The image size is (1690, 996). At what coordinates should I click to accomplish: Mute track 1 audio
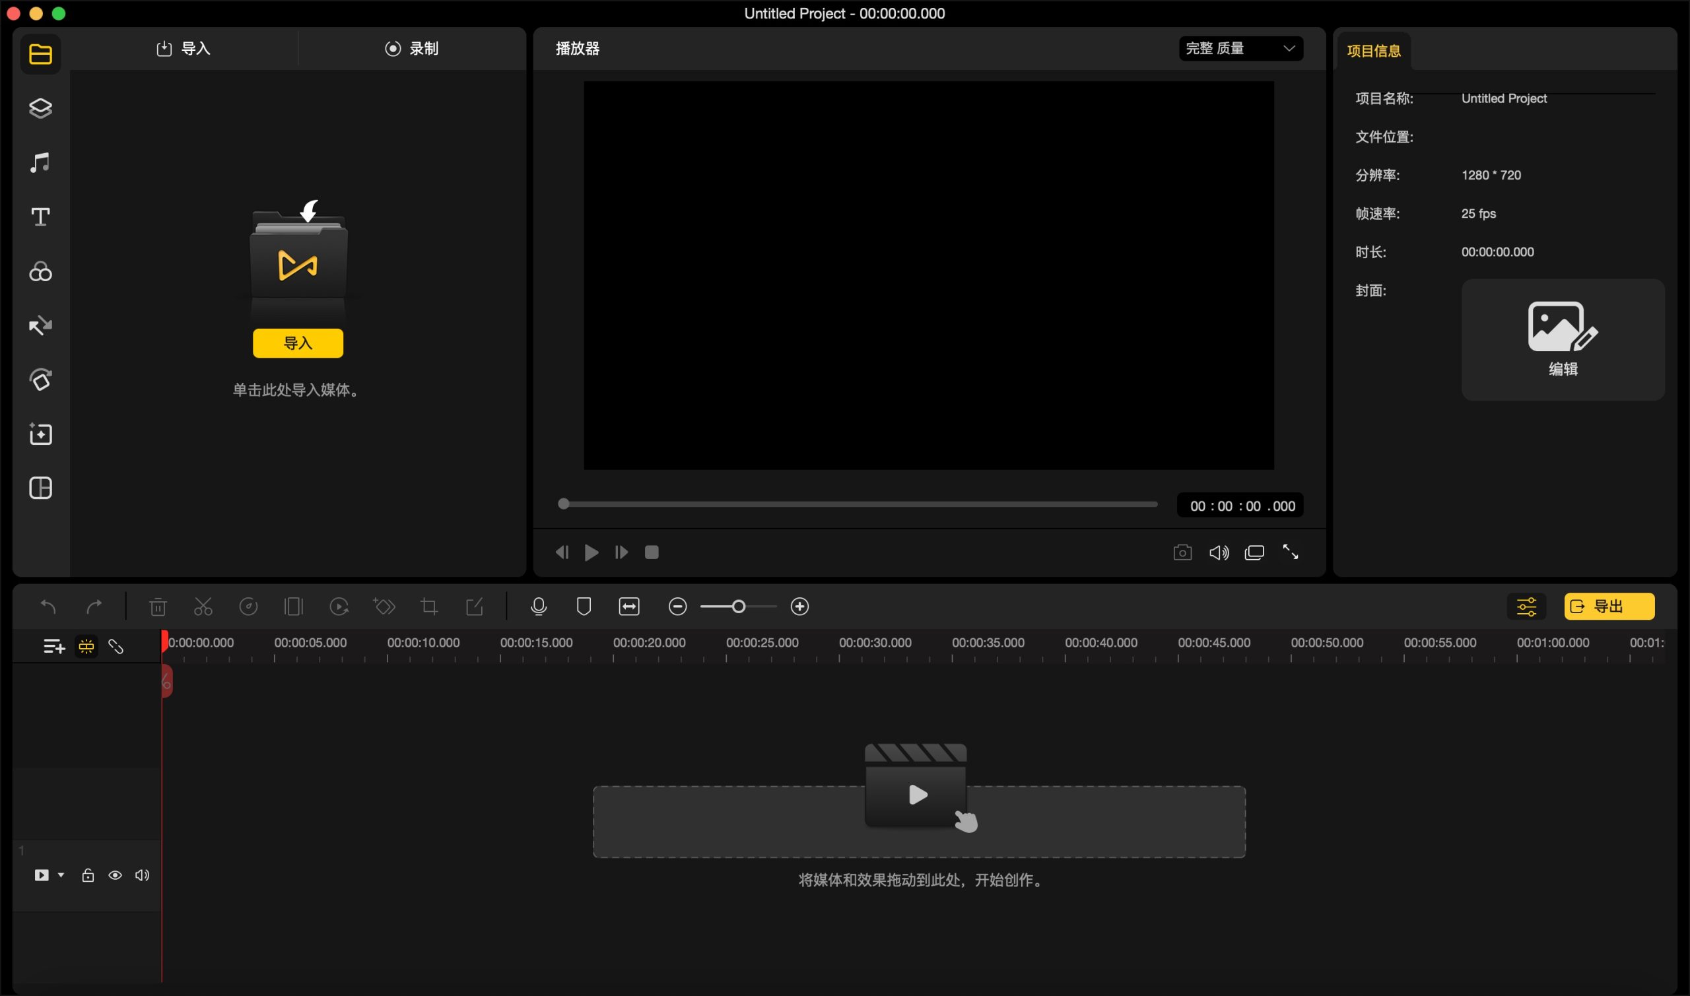143,875
